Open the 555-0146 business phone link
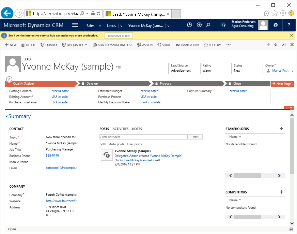The width and height of the screenshot is (297, 234). click(x=52, y=156)
